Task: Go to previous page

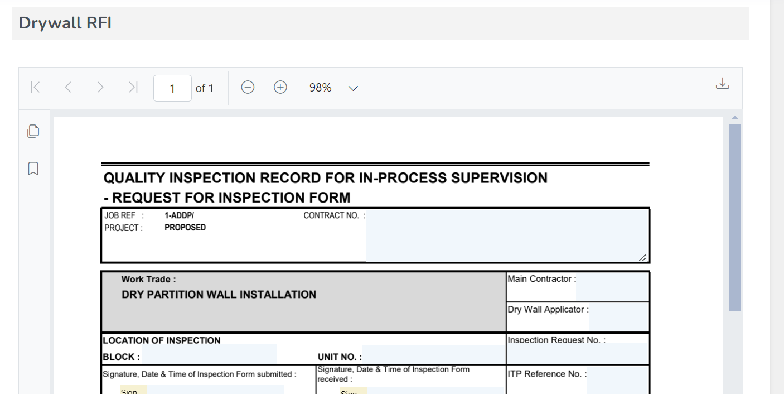Action: point(68,88)
